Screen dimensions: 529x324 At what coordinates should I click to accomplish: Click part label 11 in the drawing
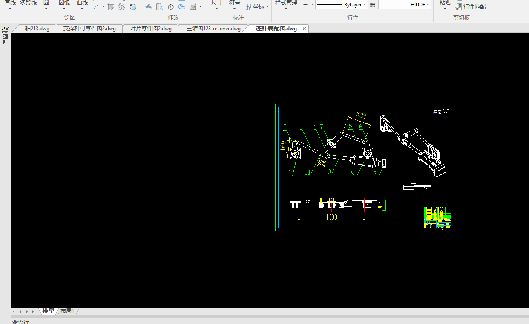308,173
